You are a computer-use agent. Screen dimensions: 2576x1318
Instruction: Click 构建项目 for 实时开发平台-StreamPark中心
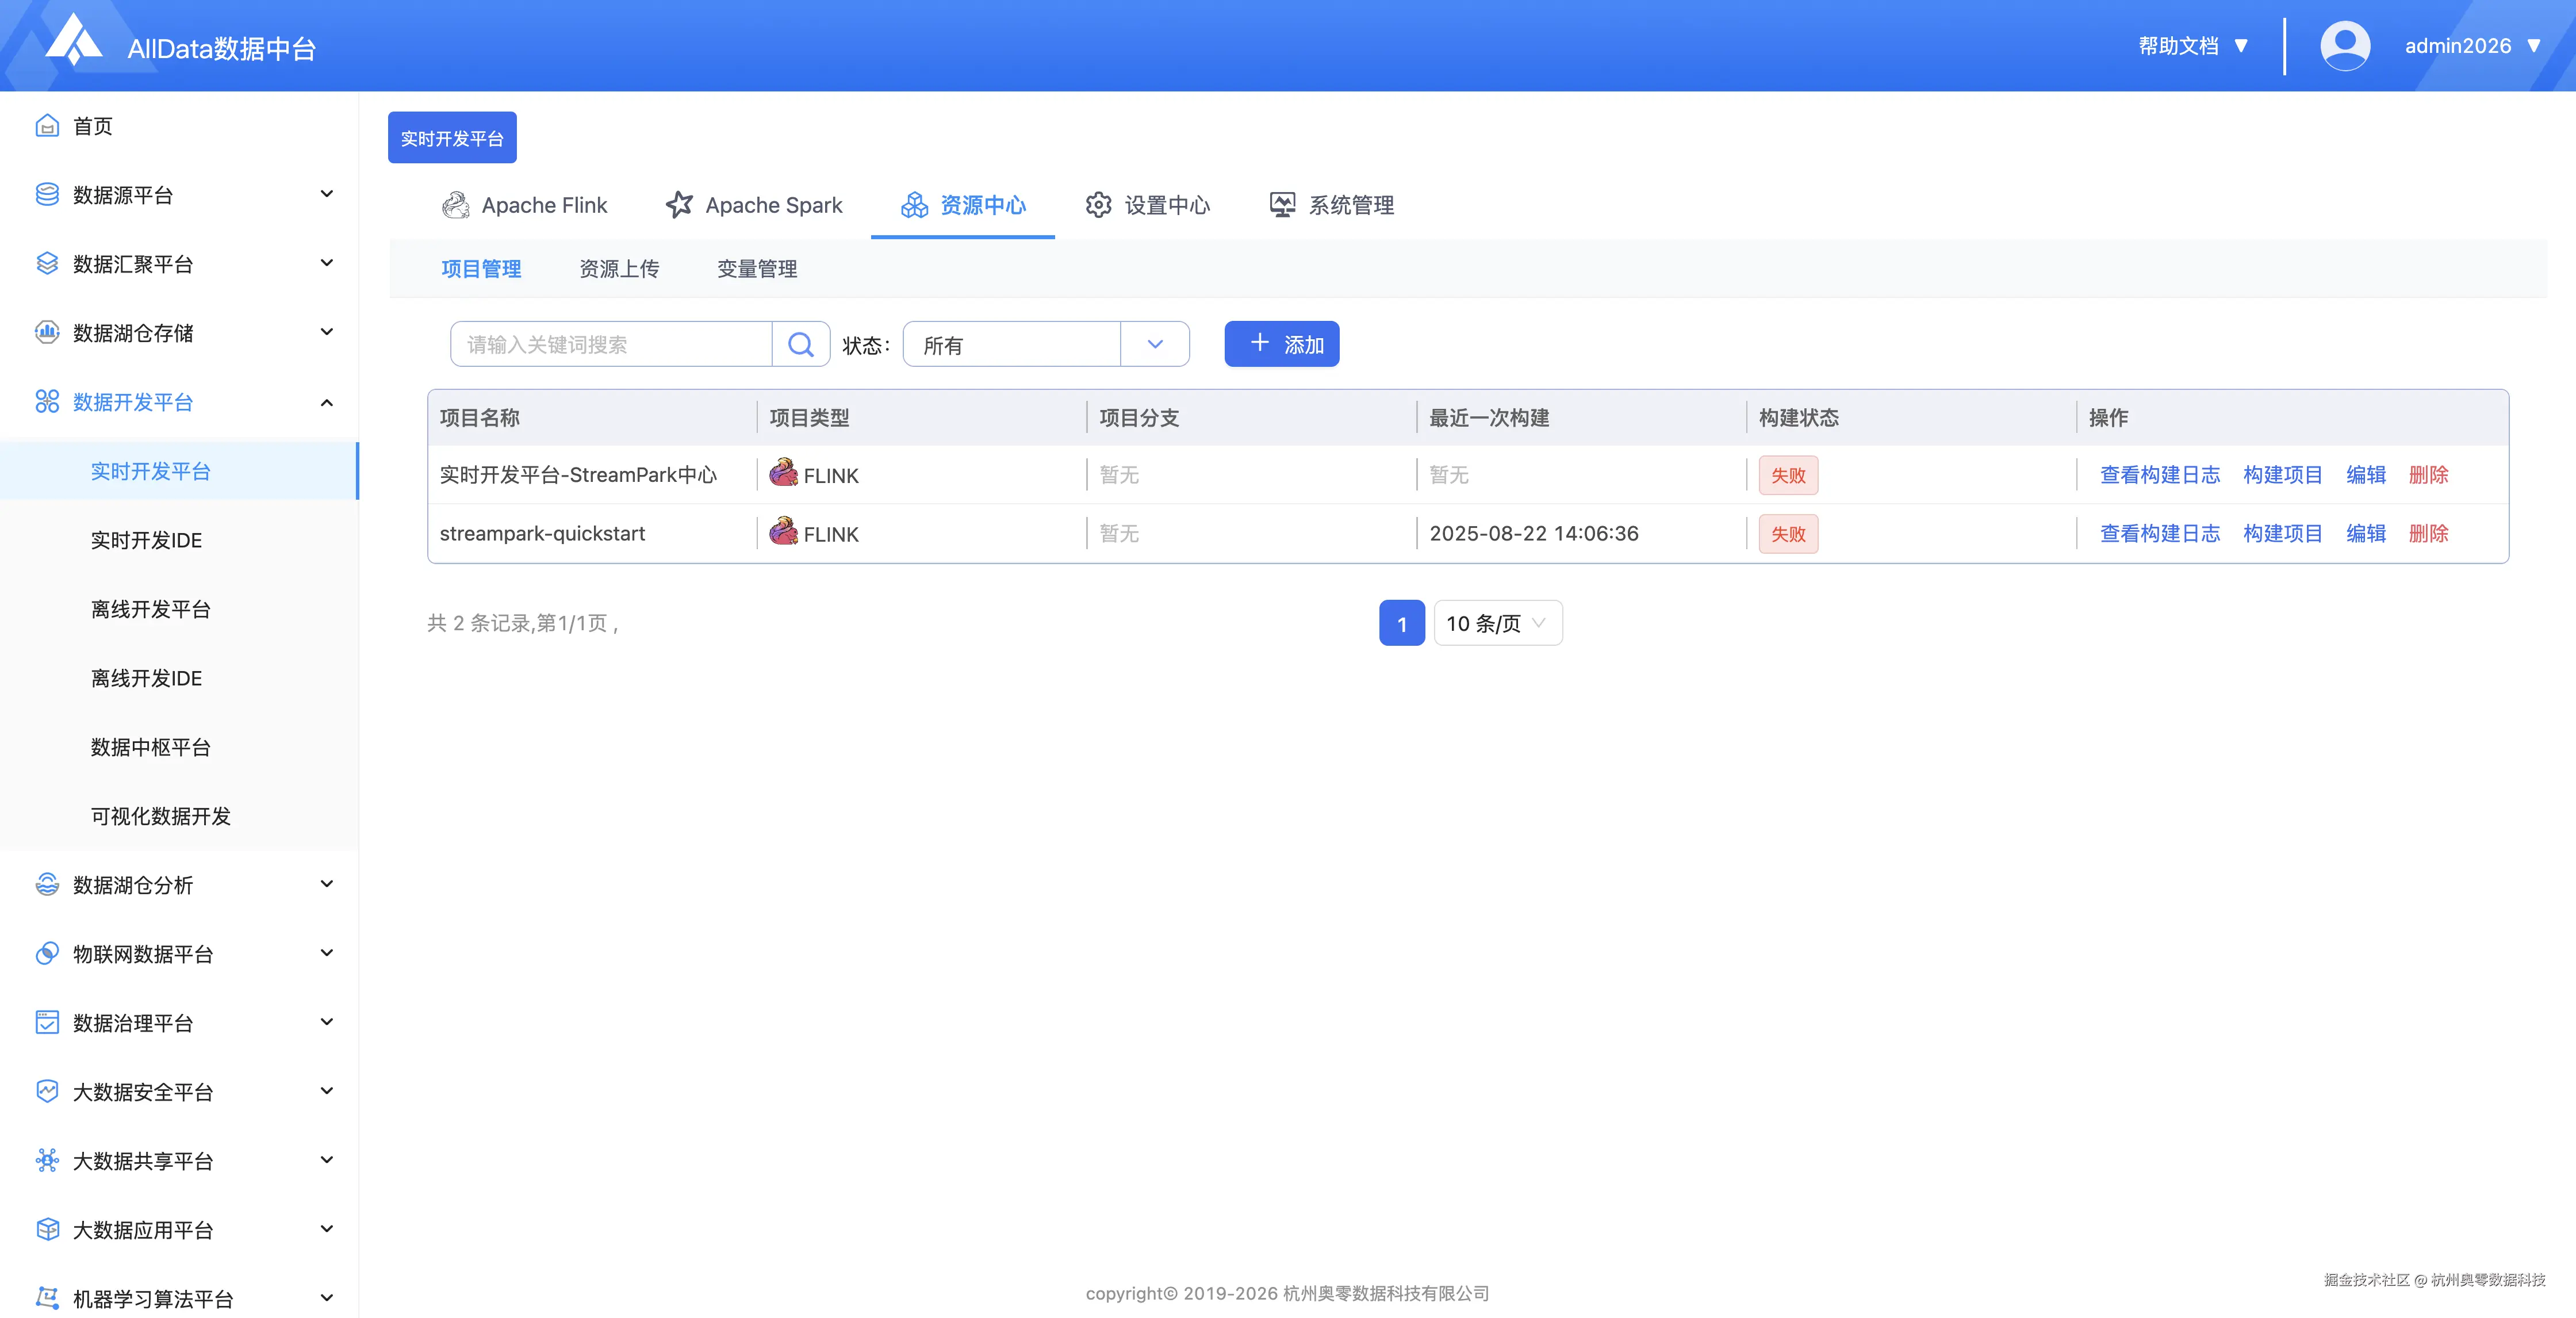coord(2283,474)
